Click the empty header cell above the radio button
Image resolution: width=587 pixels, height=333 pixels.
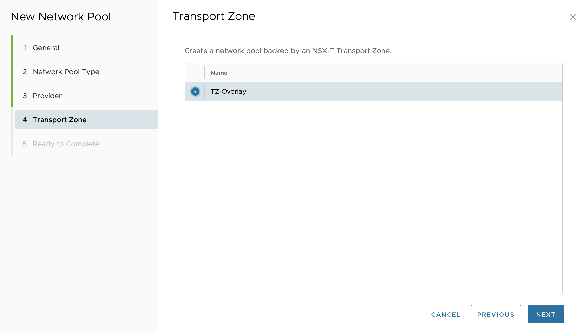(195, 73)
